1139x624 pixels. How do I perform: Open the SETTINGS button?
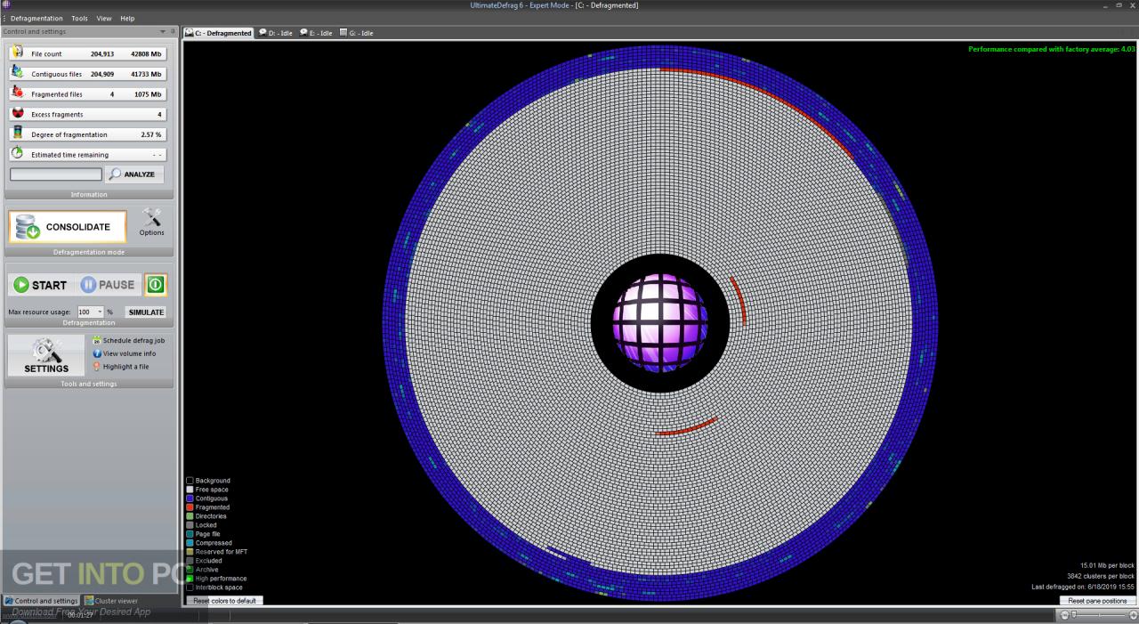pyautogui.click(x=46, y=355)
